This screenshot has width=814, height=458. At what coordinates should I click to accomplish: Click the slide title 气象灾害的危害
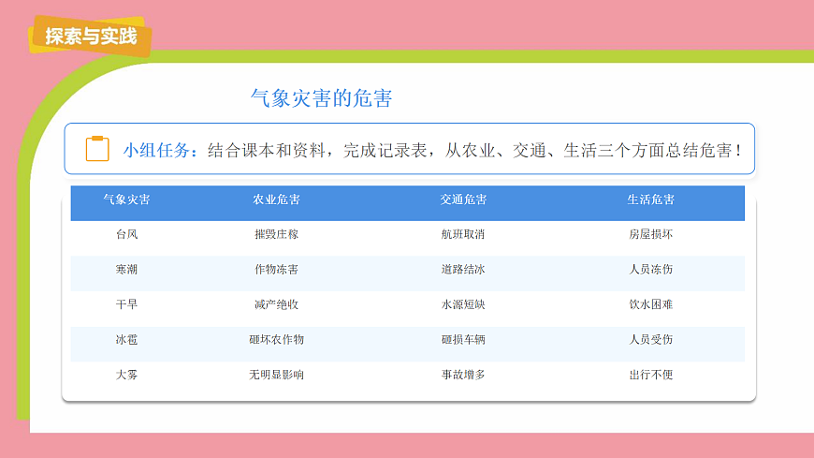(321, 98)
